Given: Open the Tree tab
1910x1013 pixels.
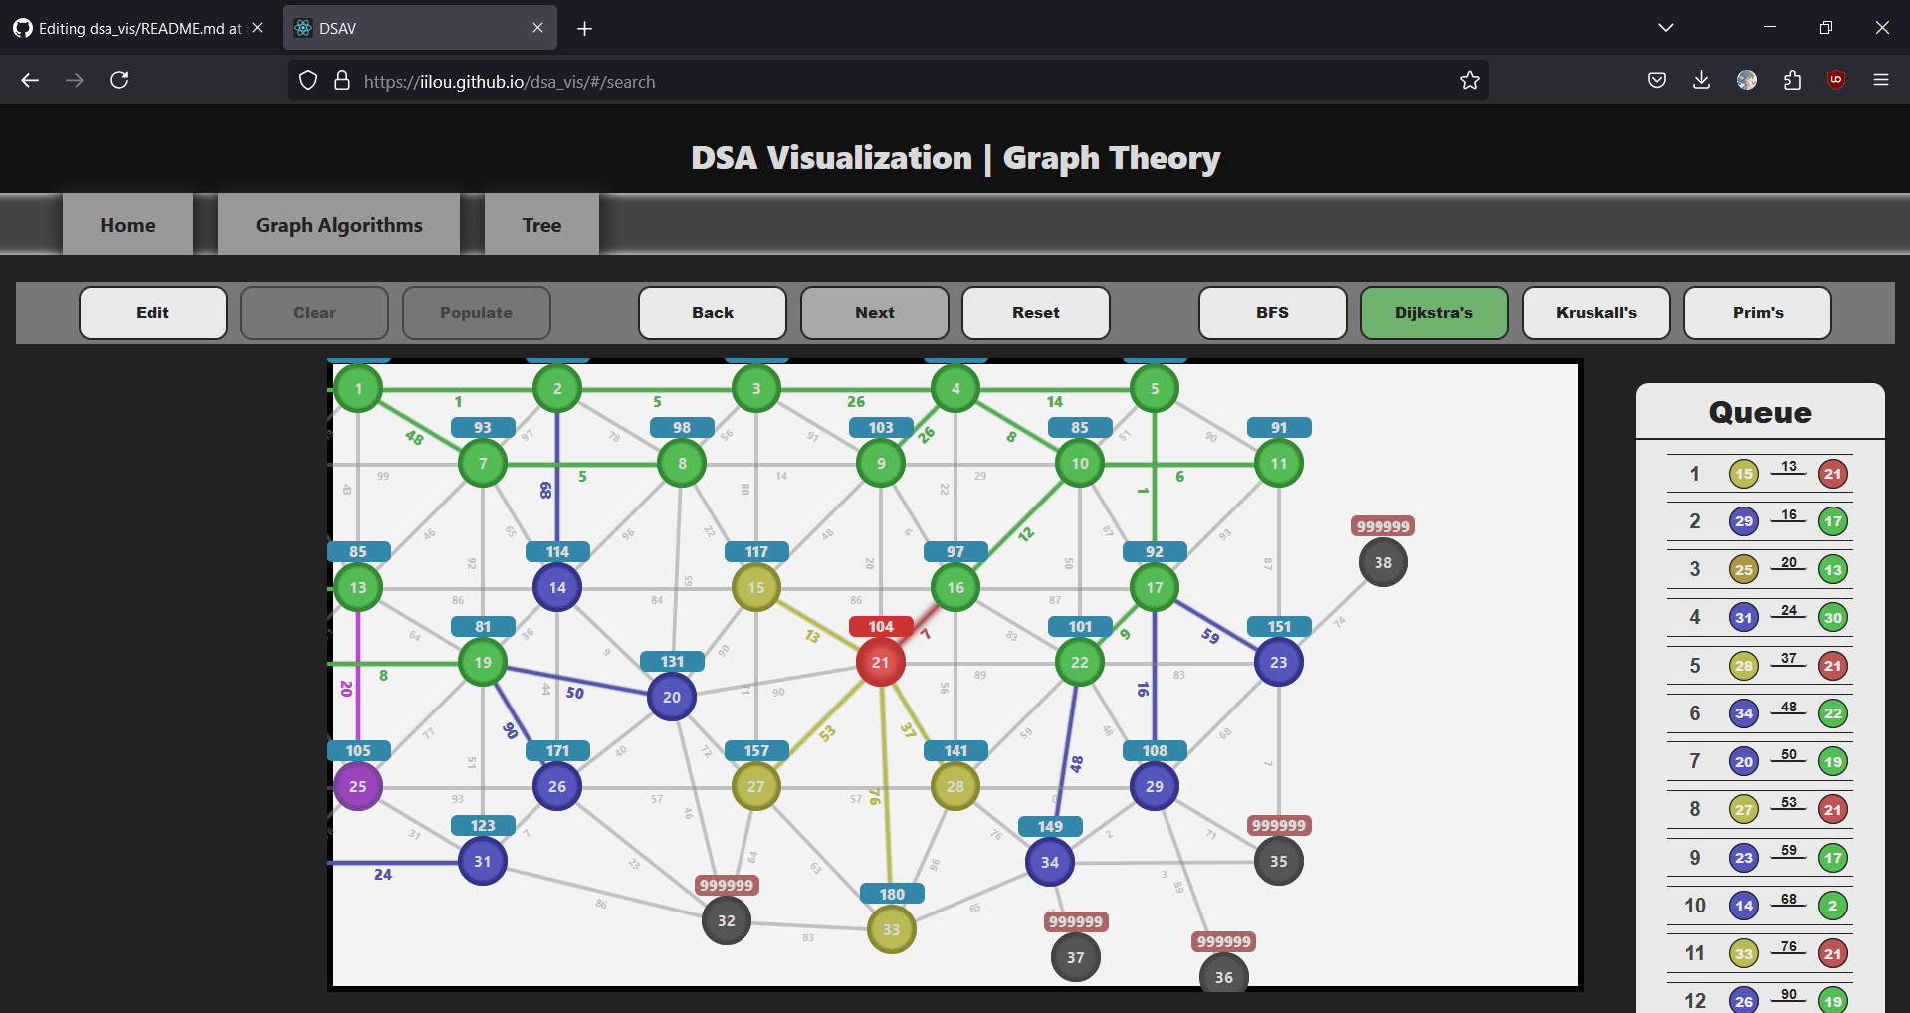Looking at the screenshot, I should 540,224.
